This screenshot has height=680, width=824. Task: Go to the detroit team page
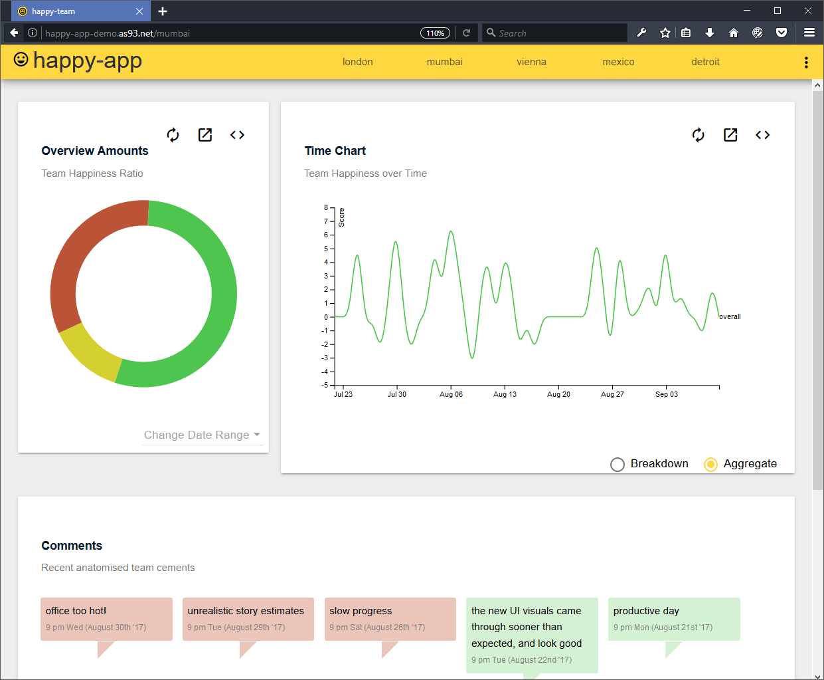click(705, 62)
